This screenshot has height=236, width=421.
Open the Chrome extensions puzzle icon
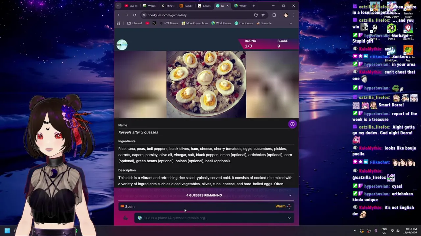(x=274, y=15)
